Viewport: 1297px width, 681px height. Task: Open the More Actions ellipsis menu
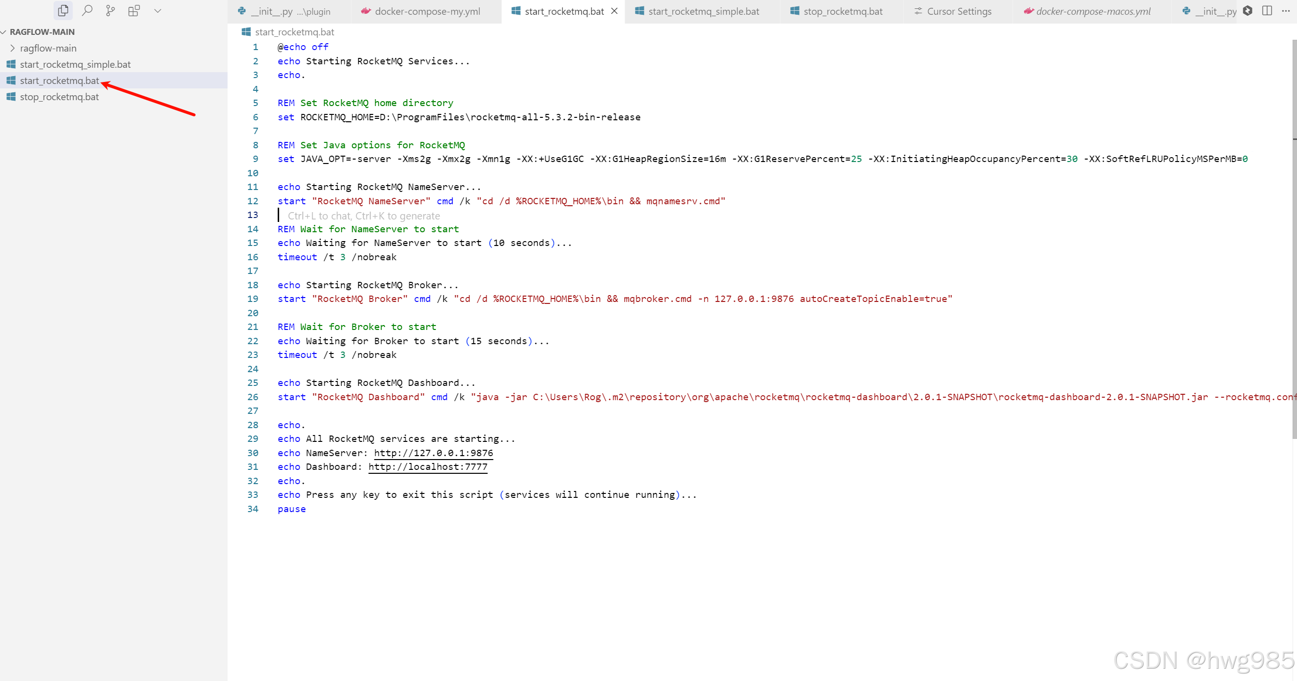click(1285, 11)
